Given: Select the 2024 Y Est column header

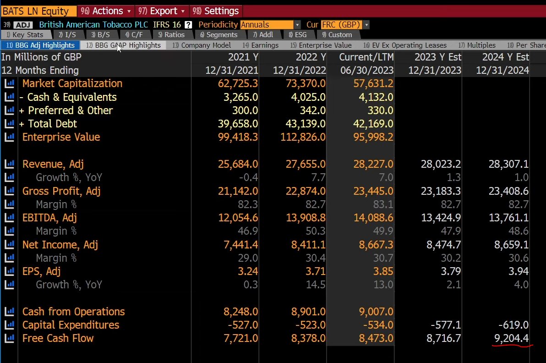Looking at the screenshot, I should tap(506, 57).
